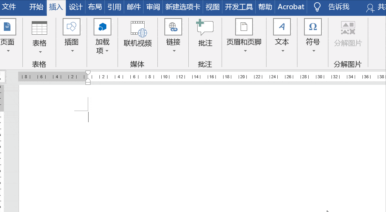The width and height of the screenshot is (386, 212).
Task: Go to the 引用 (References) tab
Action: coord(114,7)
